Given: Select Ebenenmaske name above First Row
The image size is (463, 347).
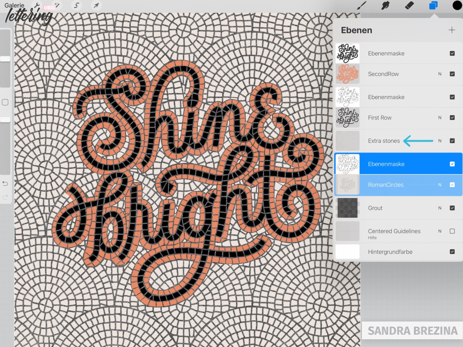Looking at the screenshot, I should pyautogui.click(x=386, y=97).
